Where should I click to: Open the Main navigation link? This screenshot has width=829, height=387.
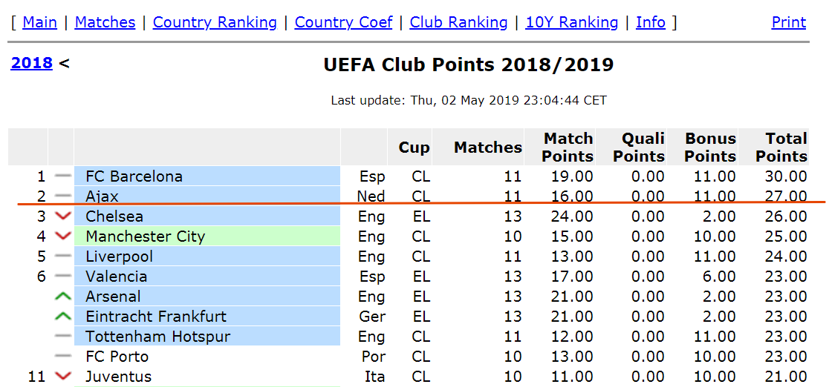click(39, 22)
